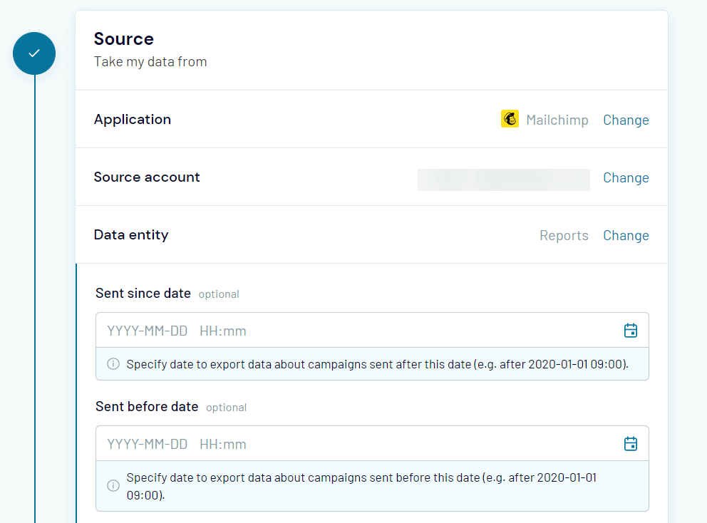Click the 'Take my data from' subtitle
The height and width of the screenshot is (523, 707).
pyautogui.click(x=150, y=62)
